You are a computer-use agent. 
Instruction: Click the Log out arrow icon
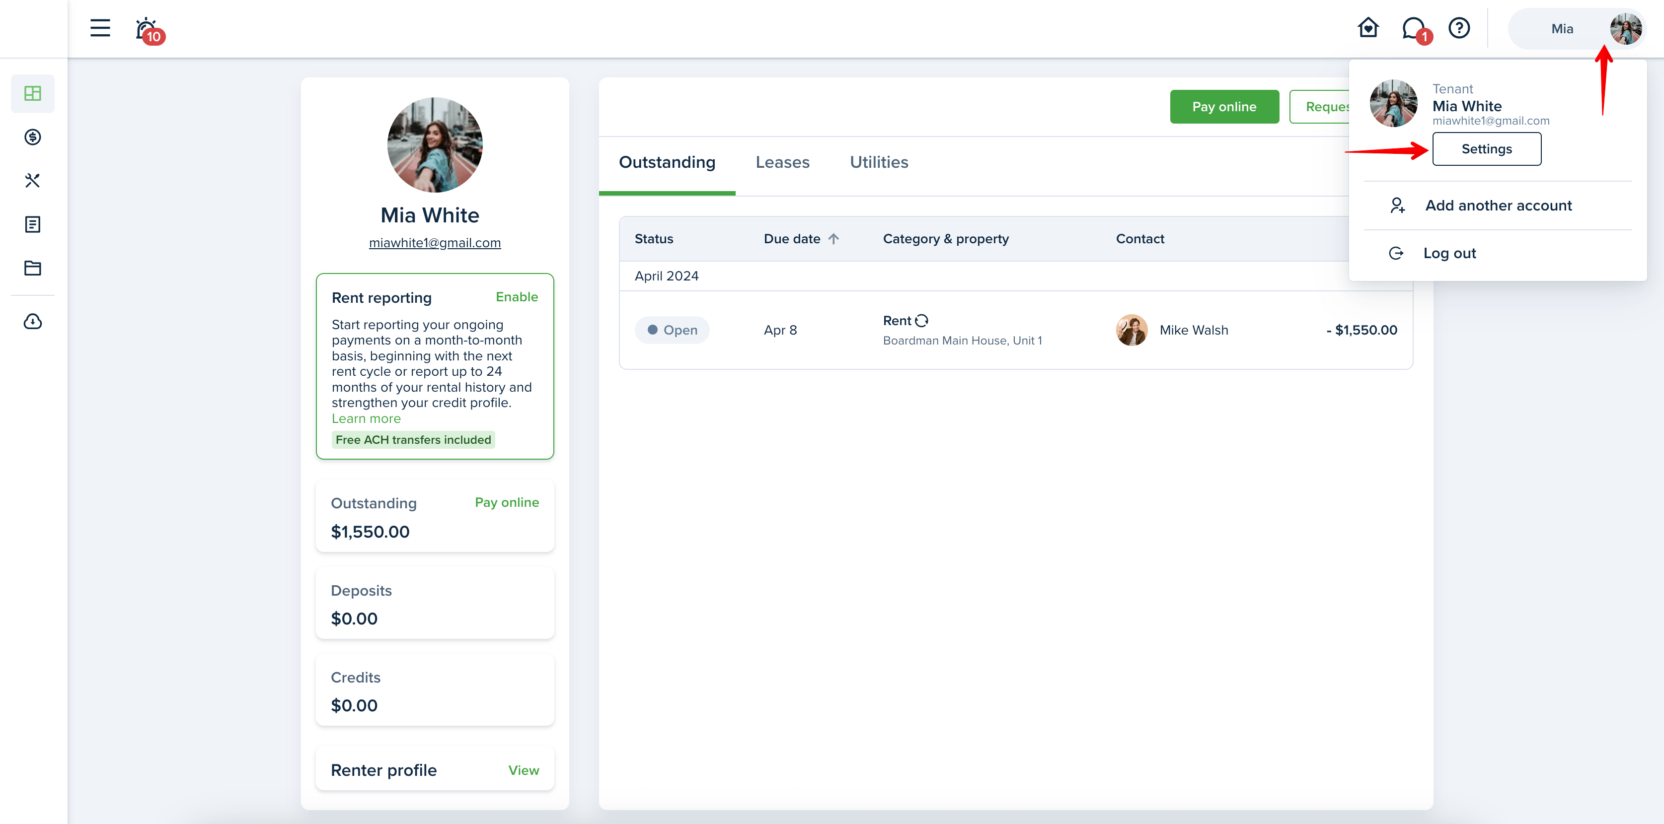point(1396,253)
